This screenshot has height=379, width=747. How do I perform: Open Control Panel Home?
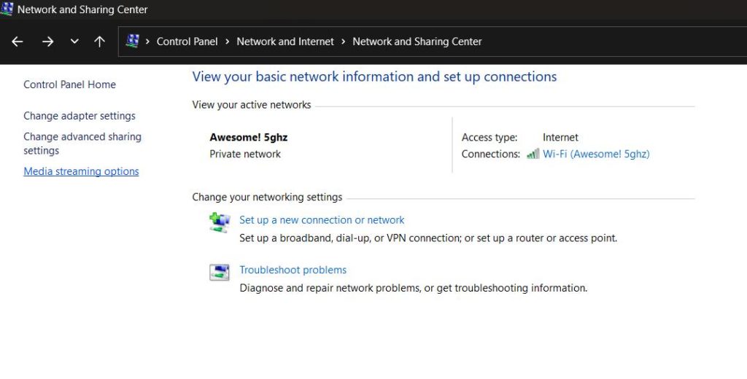(x=69, y=85)
